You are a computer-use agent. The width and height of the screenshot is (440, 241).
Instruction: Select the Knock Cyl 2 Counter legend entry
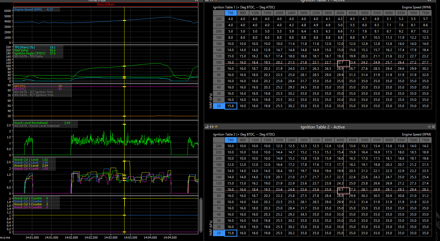[x=28, y=202]
